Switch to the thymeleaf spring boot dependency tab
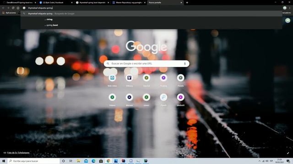The height and width of the screenshot is (164, 293). [x=92, y=3]
